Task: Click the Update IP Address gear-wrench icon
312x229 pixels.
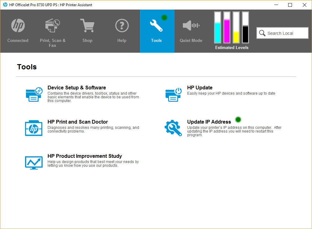Action: click(173, 128)
